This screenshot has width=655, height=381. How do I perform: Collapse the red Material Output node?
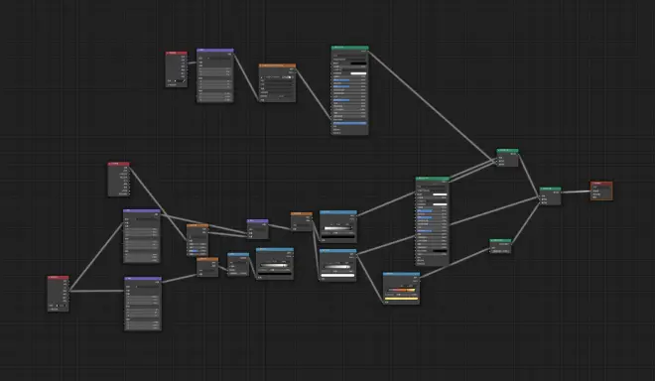pyautogui.click(x=593, y=183)
